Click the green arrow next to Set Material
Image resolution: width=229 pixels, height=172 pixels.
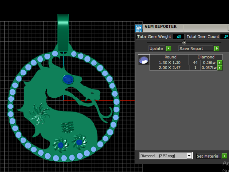224,156
